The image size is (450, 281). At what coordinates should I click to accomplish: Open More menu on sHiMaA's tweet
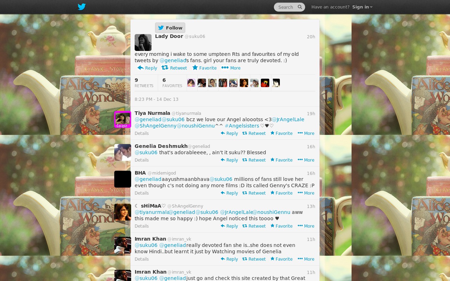point(306,226)
